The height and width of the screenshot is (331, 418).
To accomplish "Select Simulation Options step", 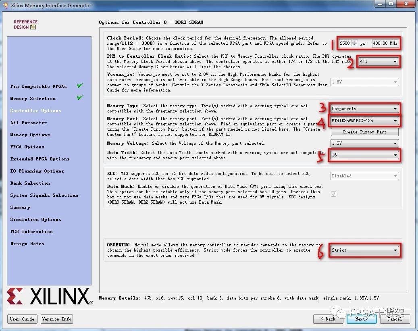I will 36,219.
